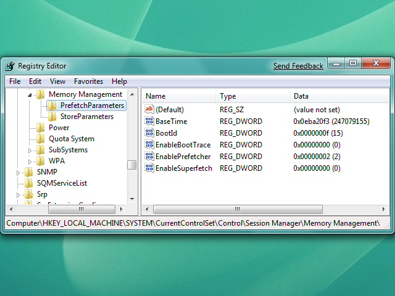
Task: Select the (Default) value name
Action: 170,110
